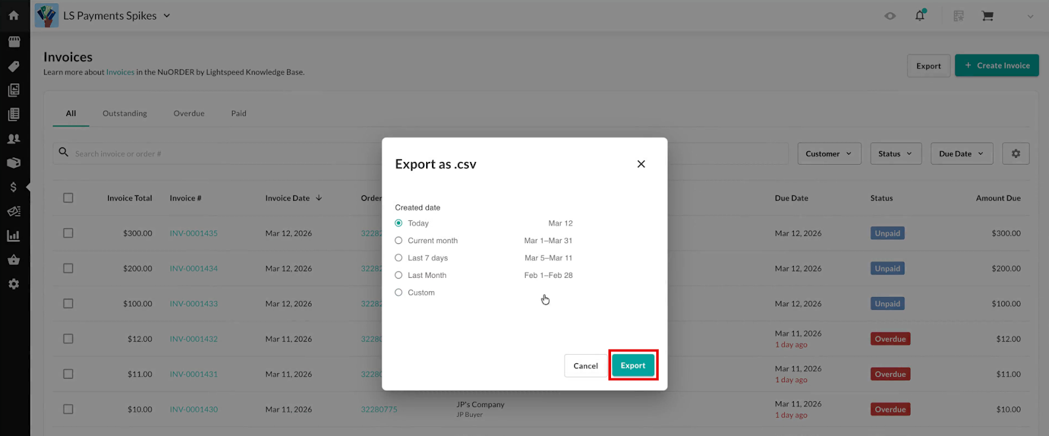This screenshot has width=1049, height=436.
Task: Click the dollar sign payments icon
Action: tap(14, 188)
